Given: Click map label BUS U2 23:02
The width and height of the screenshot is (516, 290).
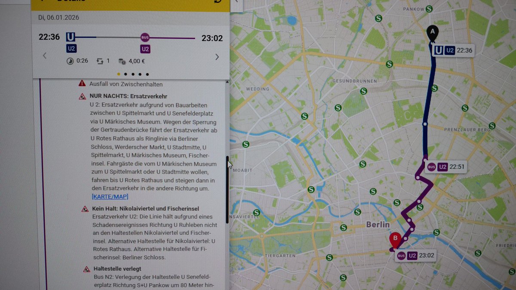Looking at the screenshot, I should [x=415, y=256].
